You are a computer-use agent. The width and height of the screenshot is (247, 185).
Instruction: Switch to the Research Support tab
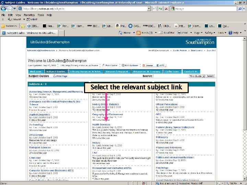pos(117,71)
